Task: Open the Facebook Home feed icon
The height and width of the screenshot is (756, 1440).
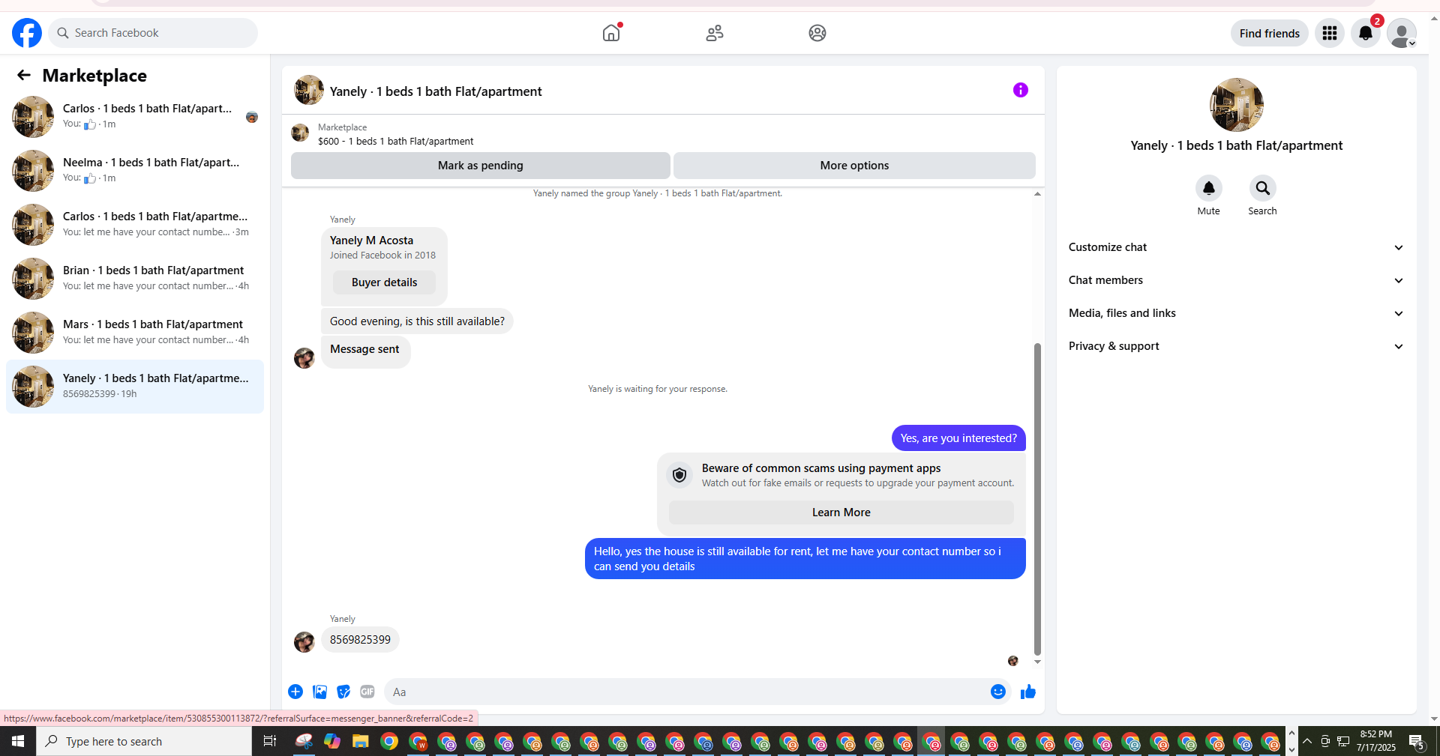Action: point(611,33)
